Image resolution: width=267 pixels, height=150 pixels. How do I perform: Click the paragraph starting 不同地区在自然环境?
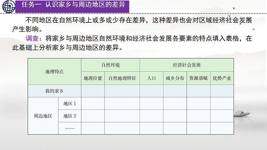coord(132,25)
